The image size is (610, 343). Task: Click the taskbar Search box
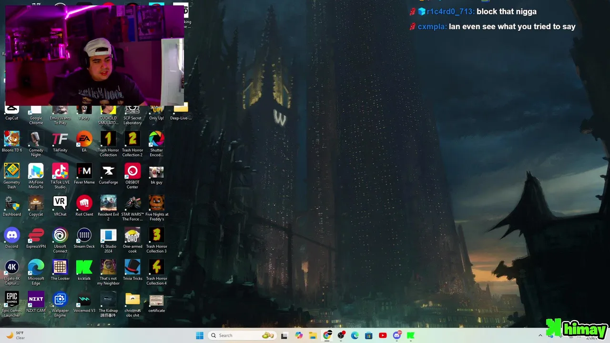(x=242, y=335)
